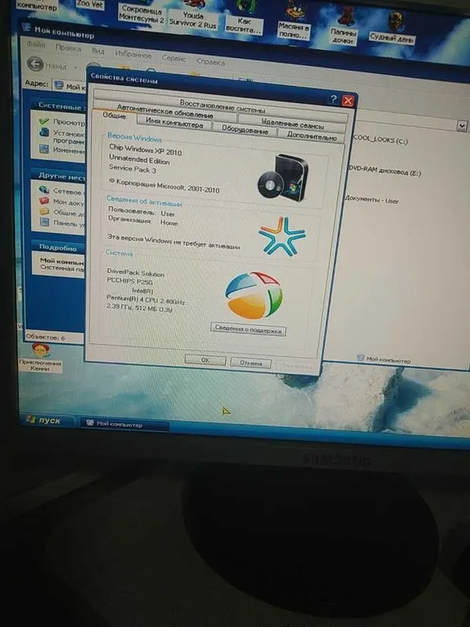Collapse the Подробно panel header

pos(59,248)
